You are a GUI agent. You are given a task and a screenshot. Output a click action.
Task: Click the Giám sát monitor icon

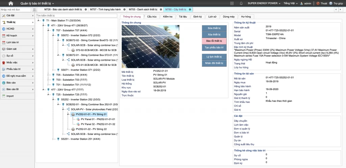point(4,49)
